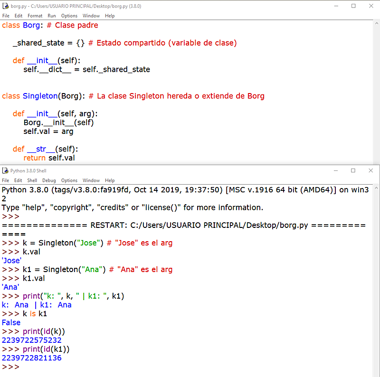Screen dimensions: 380x377
Task: Minimize the borg.py editor window
Action: pyautogui.click(x=336, y=7)
